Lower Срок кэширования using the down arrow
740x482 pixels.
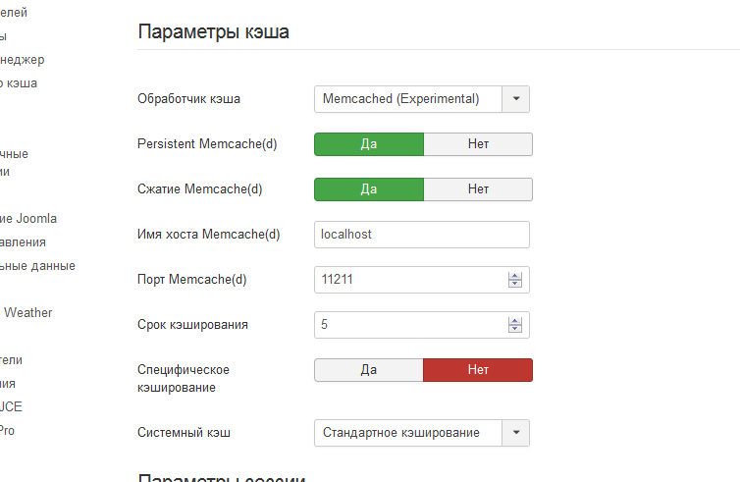pos(514,330)
